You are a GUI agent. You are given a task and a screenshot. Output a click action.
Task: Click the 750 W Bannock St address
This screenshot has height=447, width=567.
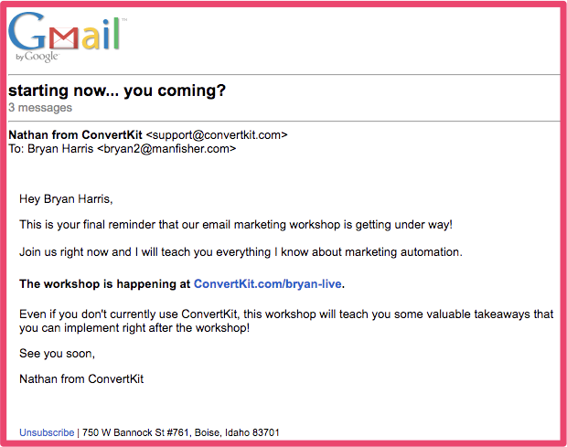pyautogui.click(x=181, y=432)
